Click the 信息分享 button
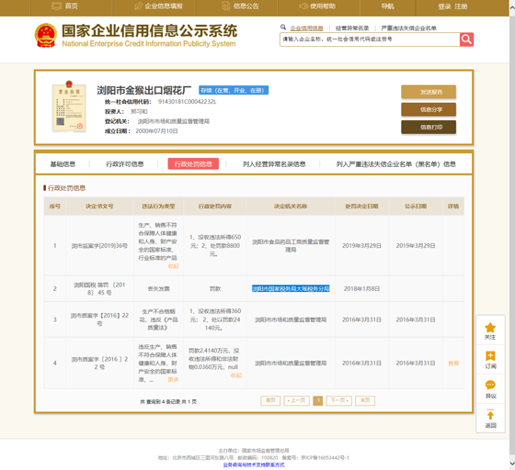Viewport: 515px width, 470px height. coord(429,109)
